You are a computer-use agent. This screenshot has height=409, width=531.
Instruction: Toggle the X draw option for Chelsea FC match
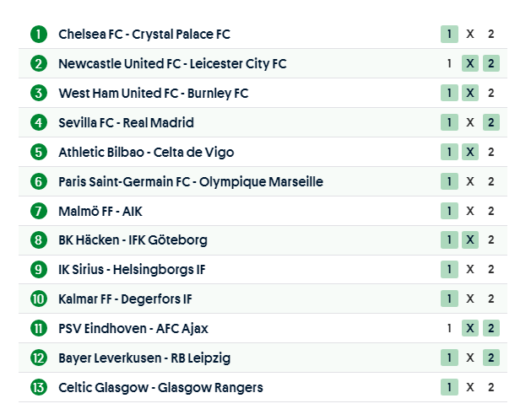(x=470, y=35)
